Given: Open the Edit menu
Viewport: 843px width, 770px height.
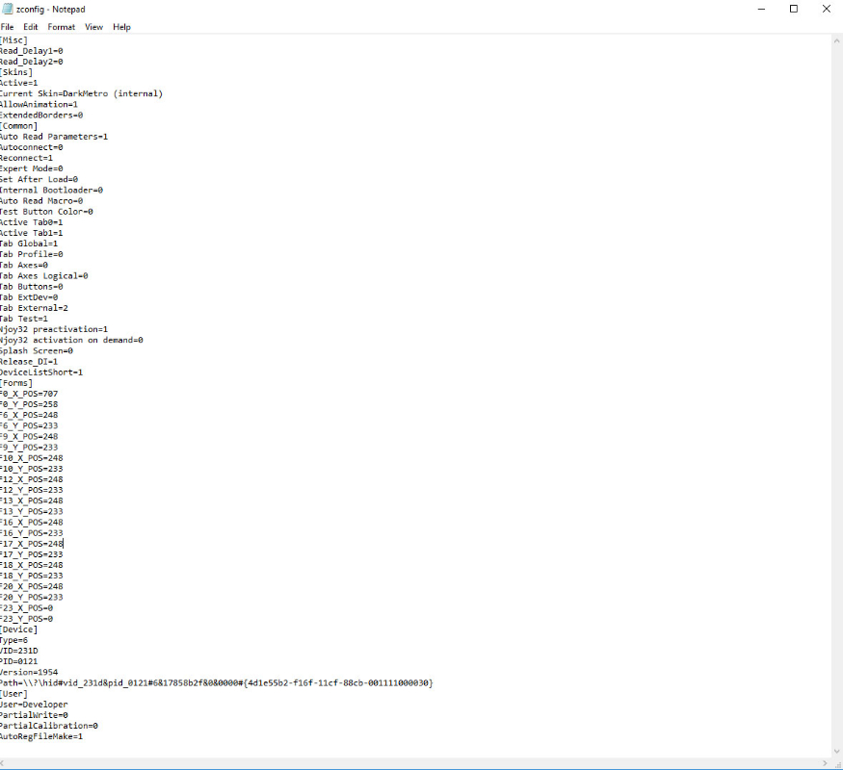Looking at the screenshot, I should pos(31,27).
